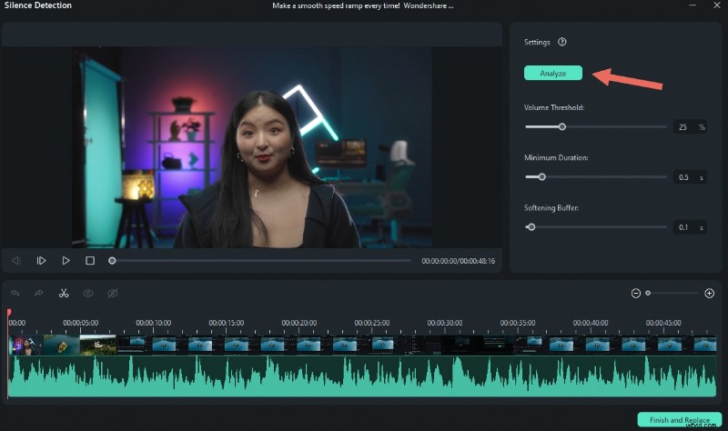This screenshot has width=728, height=431.
Task: Zoom in the timeline with plus icon
Action: [709, 293]
